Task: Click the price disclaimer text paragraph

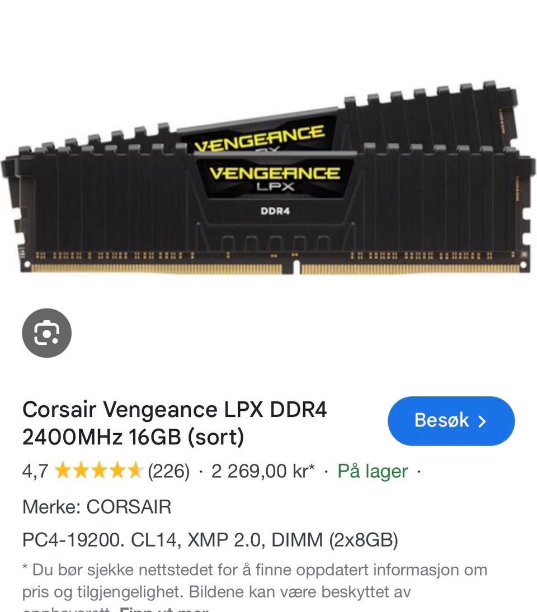Action: (x=255, y=586)
